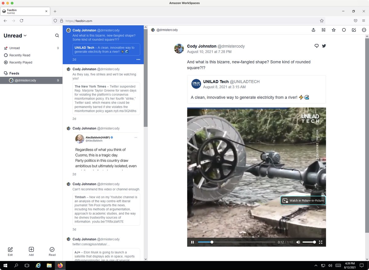
Task: Click Watch in Picture-in-Picture button
Action: point(303,200)
